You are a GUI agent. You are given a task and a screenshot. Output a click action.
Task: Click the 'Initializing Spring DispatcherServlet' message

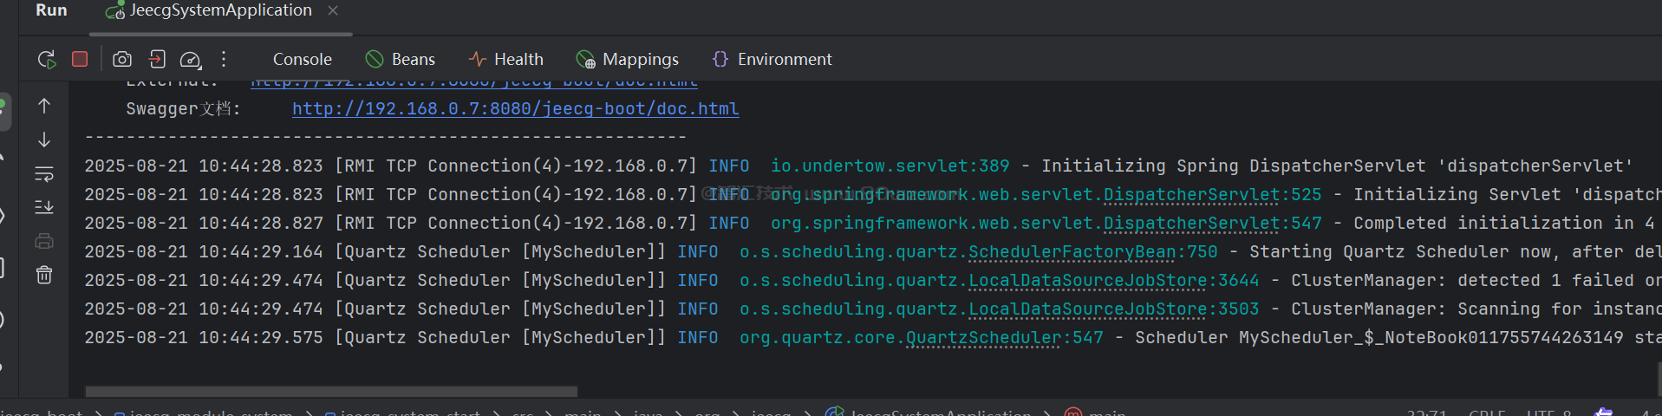point(1233,166)
